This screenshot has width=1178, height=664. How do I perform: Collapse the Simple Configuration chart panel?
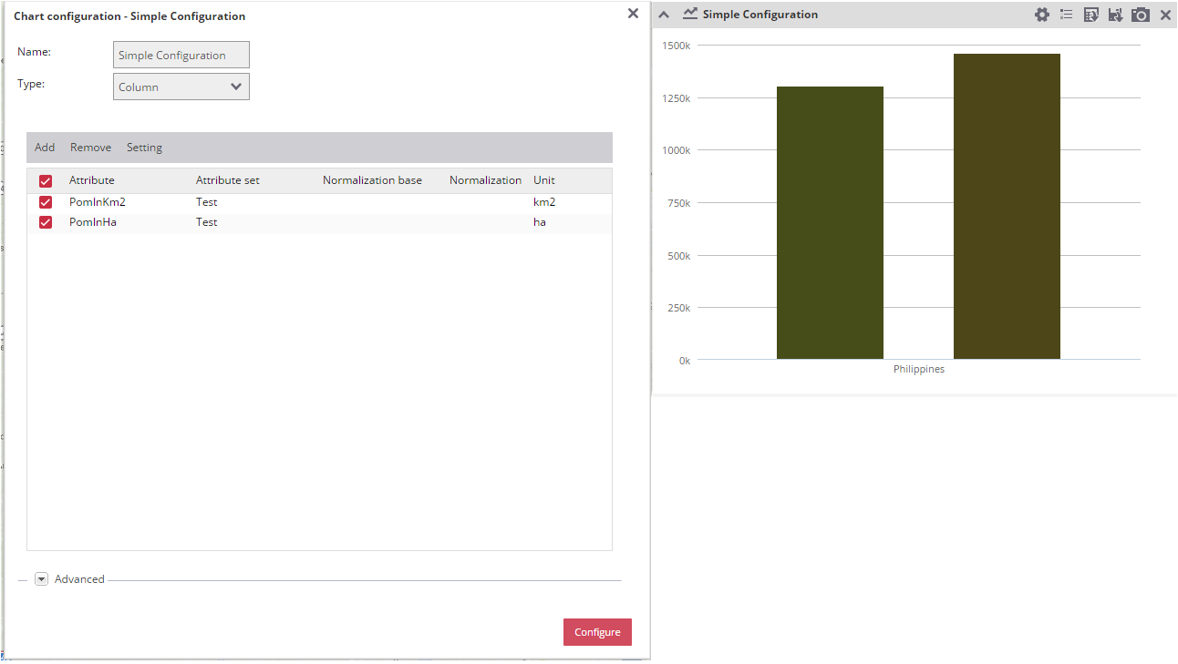(664, 15)
